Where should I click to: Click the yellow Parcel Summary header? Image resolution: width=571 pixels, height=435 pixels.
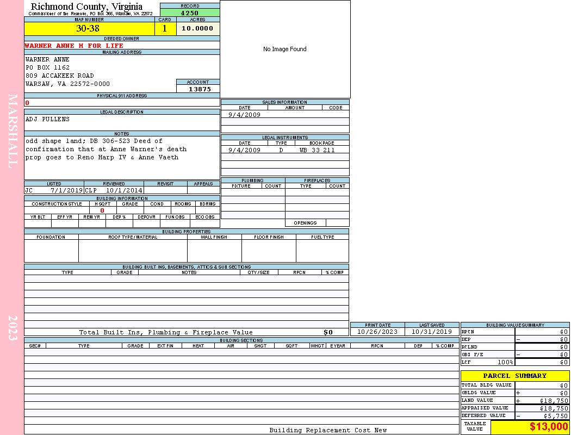pos(514,376)
